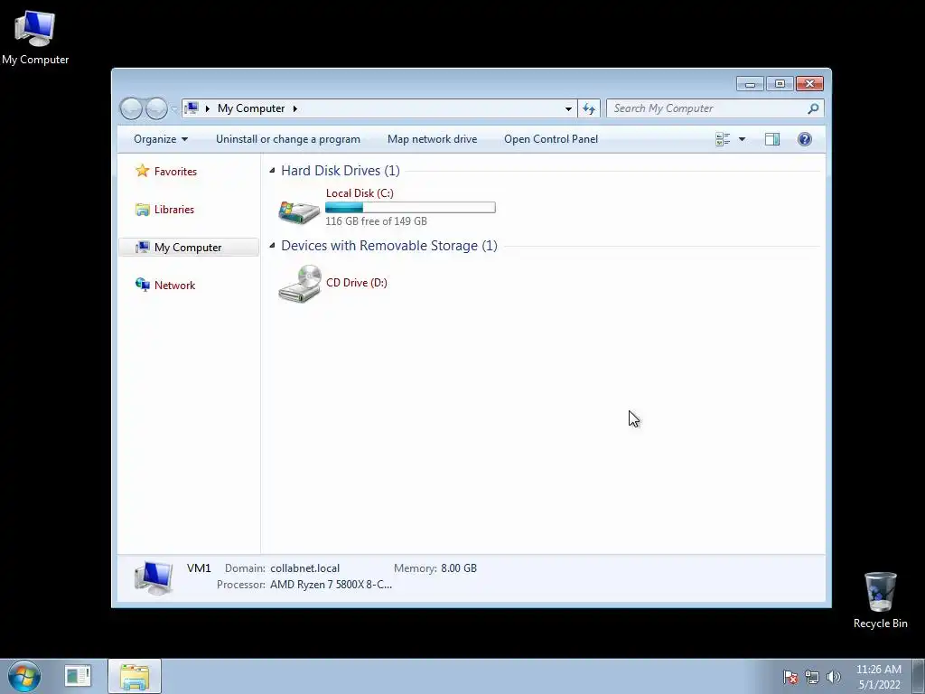Viewport: 925px width, 694px height.
Task: Click the Local Disk C: capacity bar
Action: tap(410, 207)
